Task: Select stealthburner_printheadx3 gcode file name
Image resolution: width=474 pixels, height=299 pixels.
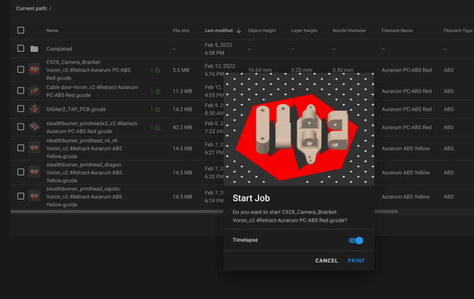Action: pyautogui.click(x=92, y=128)
